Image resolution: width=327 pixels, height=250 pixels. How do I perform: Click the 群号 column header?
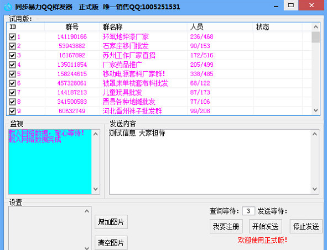coord(72,27)
